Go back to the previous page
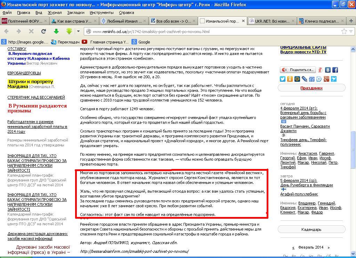Viewport: 356px width, 258px height. 6,31
